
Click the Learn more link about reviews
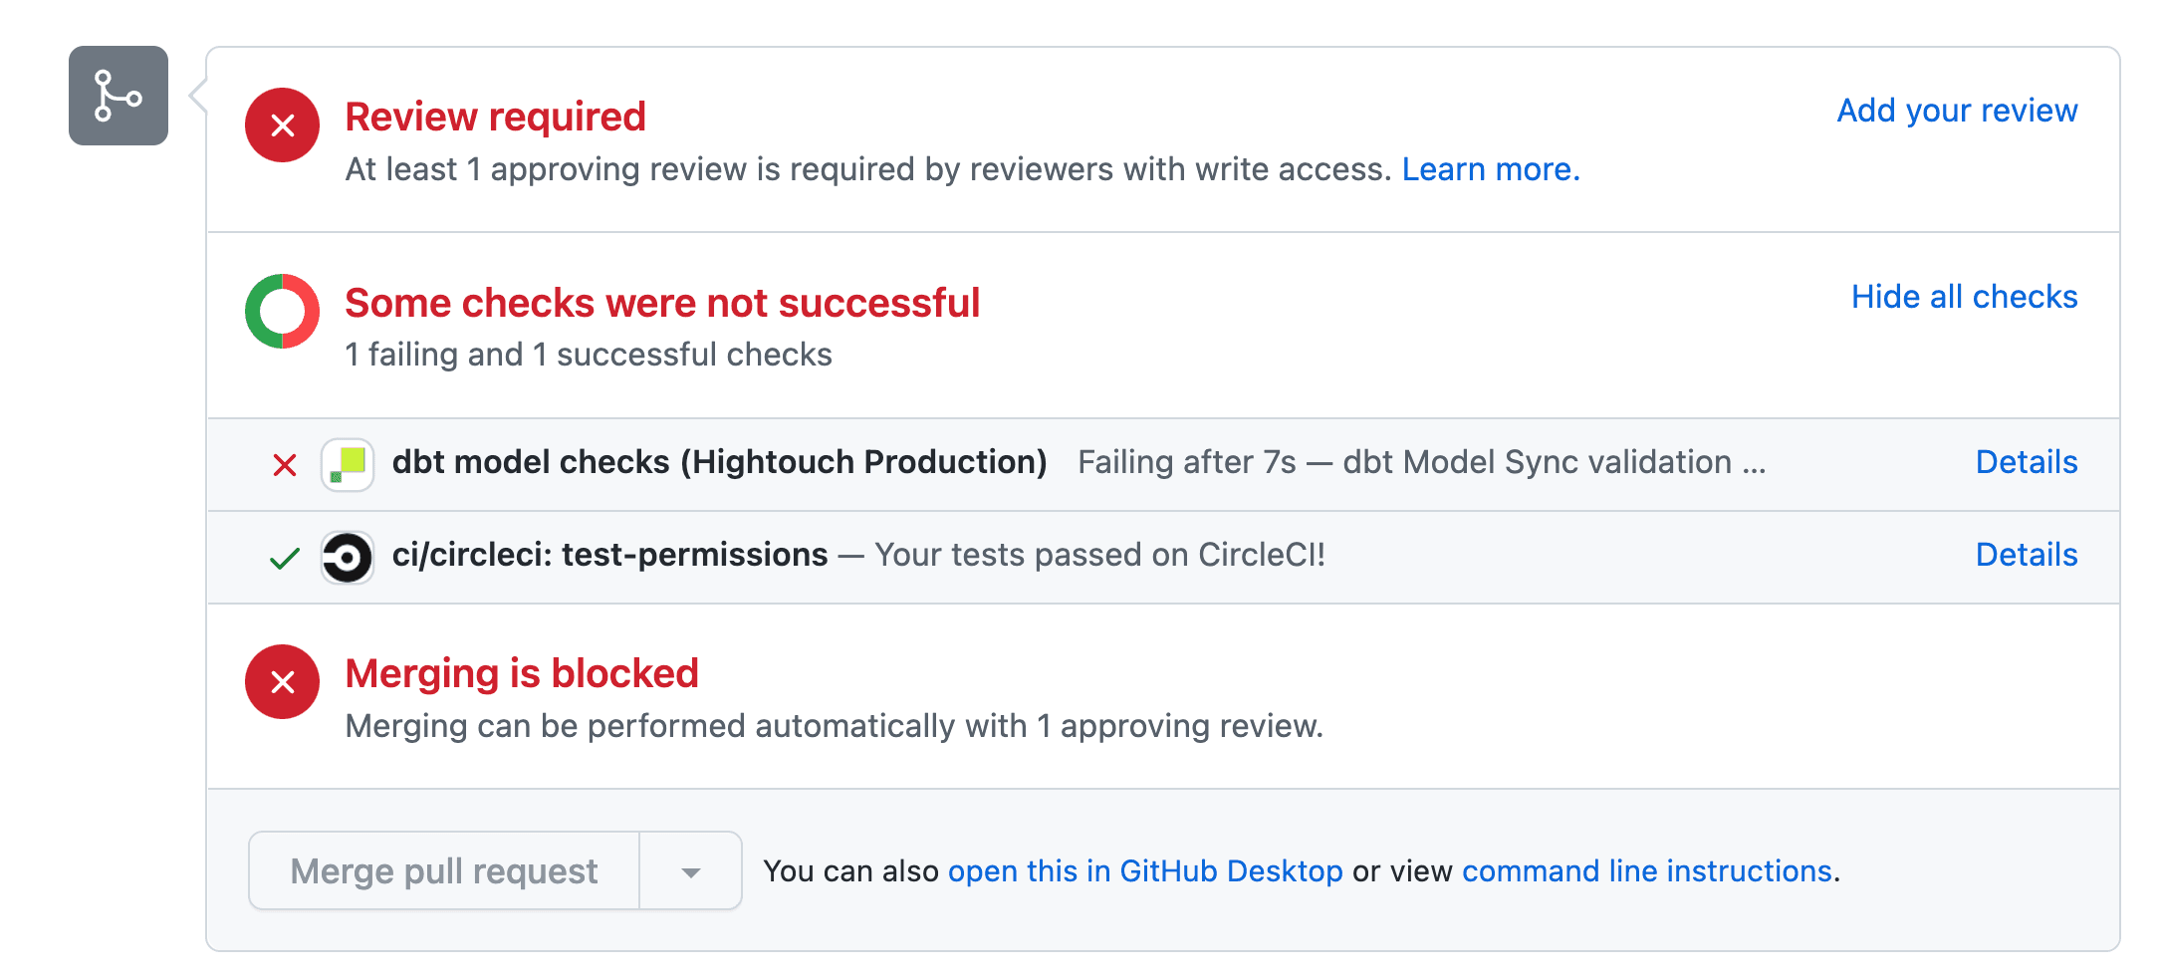(x=1490, y=168)
